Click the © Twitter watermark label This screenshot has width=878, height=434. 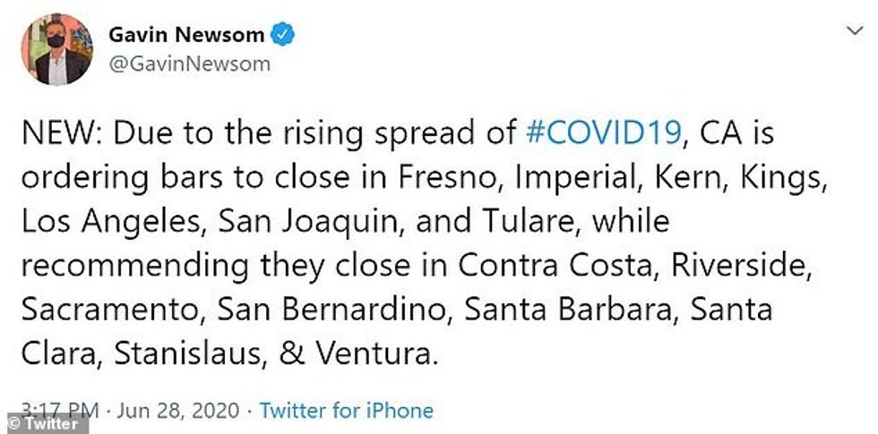(x=43, y=425)
